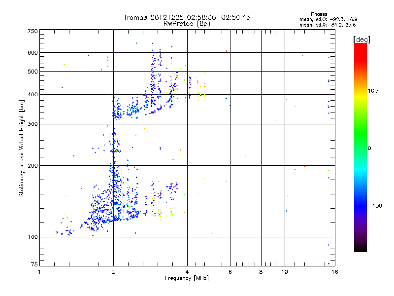Select the 'mean, sd,X: 84.2, 25.6' line
The width and height of the screenshot is (394, 296).
point(328,25)
